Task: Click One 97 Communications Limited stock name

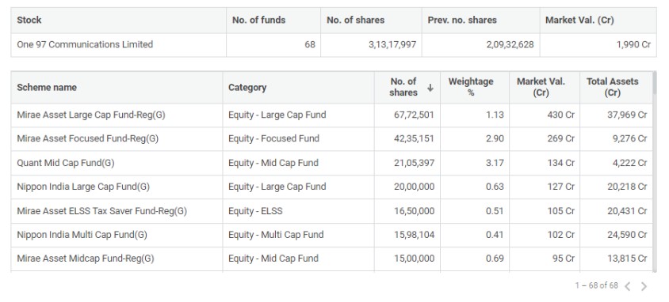Action: point(85,44)
